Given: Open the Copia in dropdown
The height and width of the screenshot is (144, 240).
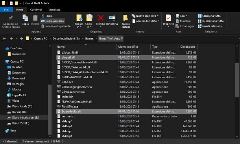Looking at the screenshot, I should pyautogui.click(x=89, y=25).
